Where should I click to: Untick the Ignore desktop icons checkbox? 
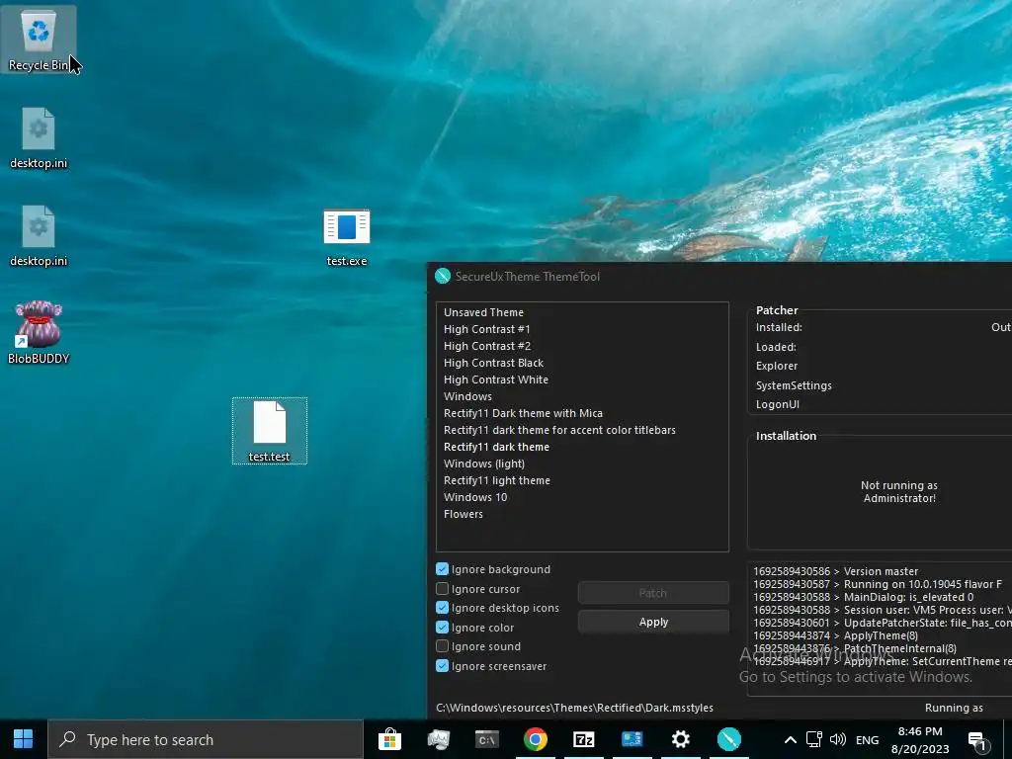pyautogui.click(x=442, y=608)
